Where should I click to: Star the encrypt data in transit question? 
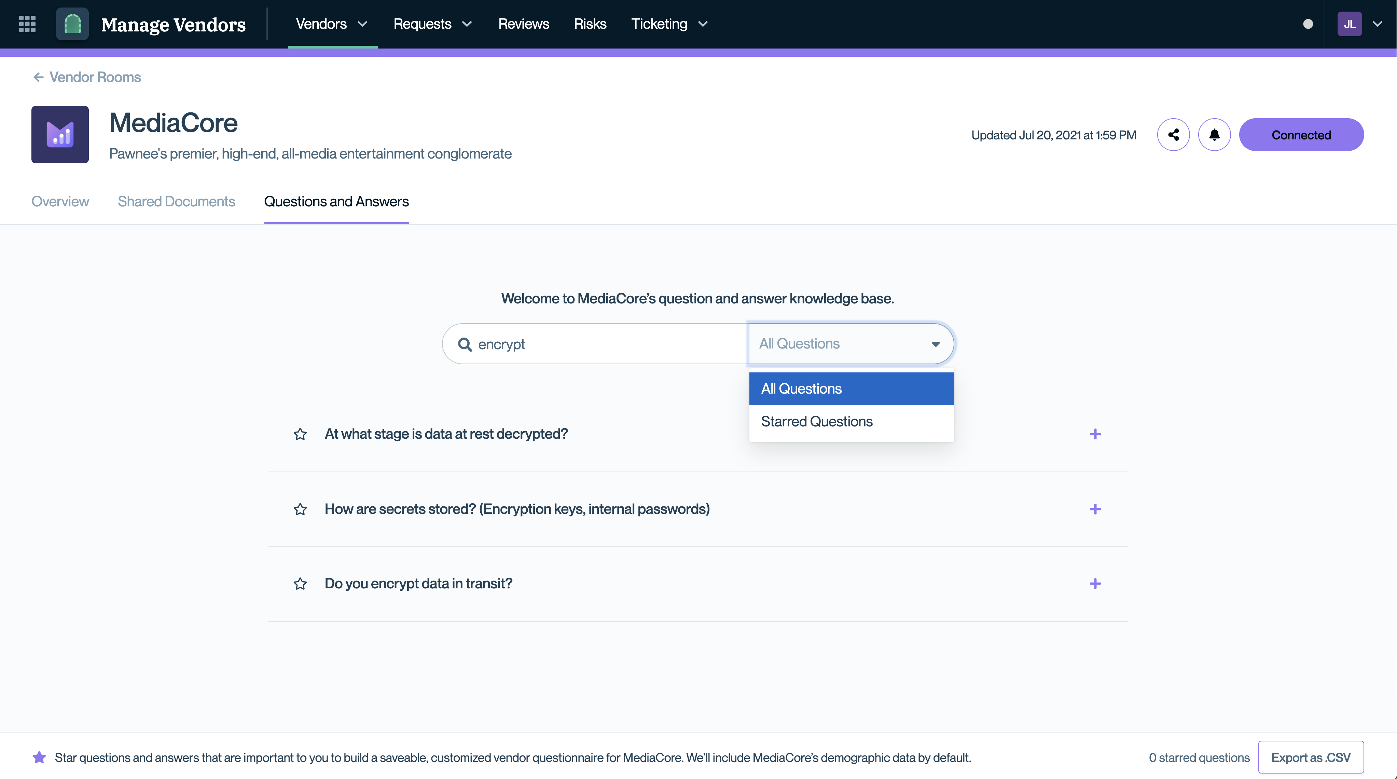[x=300, y=584]
